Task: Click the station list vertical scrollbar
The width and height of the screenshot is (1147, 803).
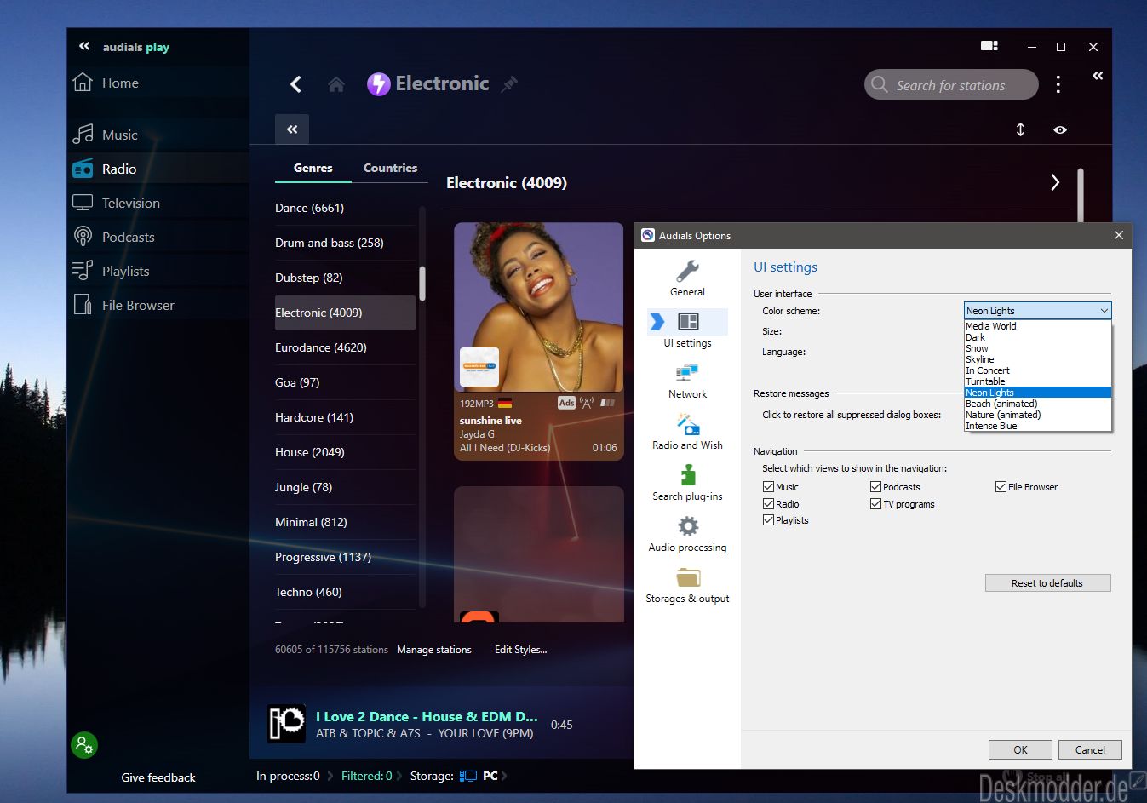Action: point(1081,195)
